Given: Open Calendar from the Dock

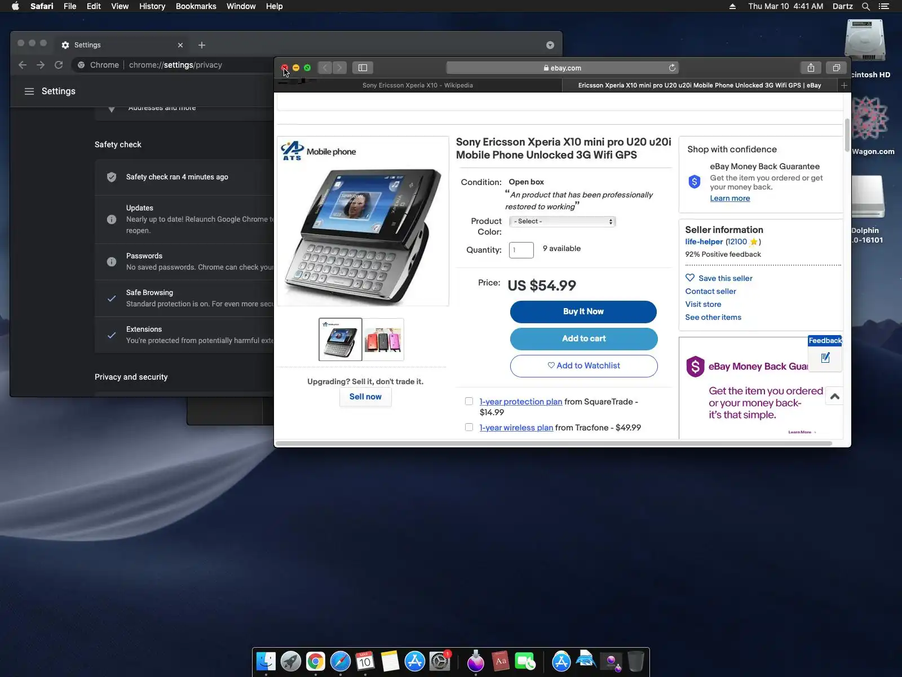Looking at the screenshot, I should (x=365, y=661).
